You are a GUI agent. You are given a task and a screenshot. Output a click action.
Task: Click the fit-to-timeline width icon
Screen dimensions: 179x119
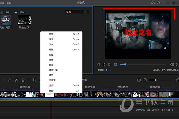(x=139, y=80)
